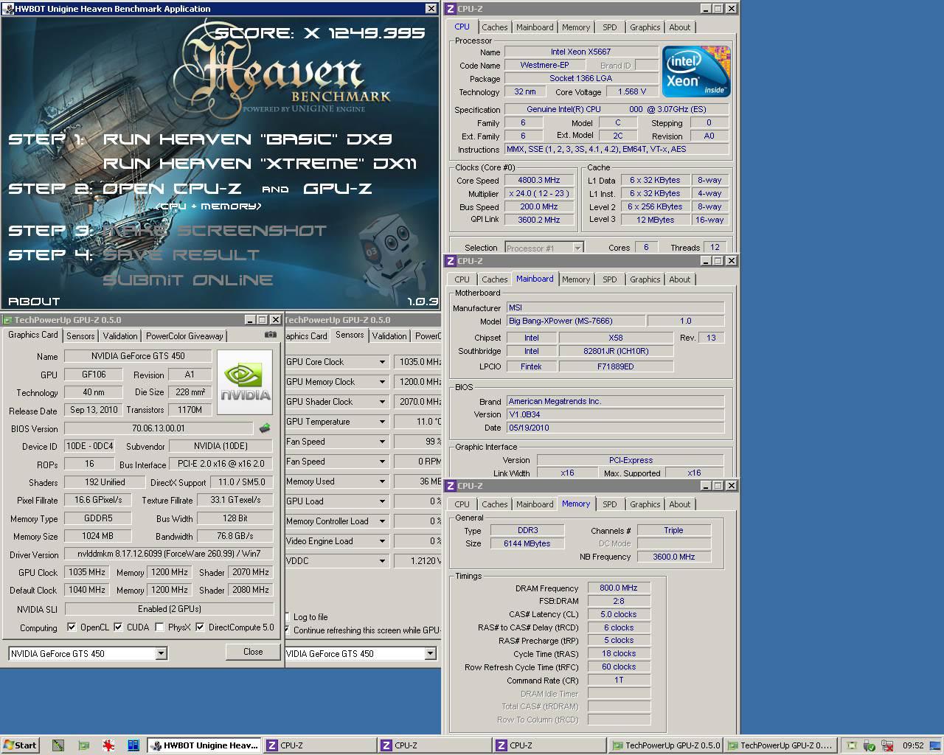The width and height of the screenshot is (944, 755).
Task: Open SPD tab in the Mainboard CPU-Z window
Action: (609, 279)
